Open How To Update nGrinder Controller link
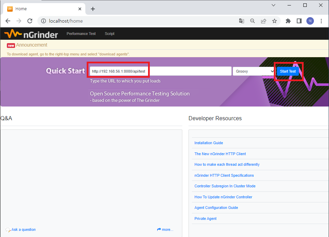This screenshot has width=329, height=237. coord(223,197)
